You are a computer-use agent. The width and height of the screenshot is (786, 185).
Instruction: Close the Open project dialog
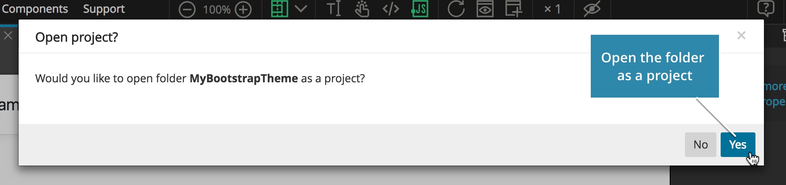pos(741,36)
